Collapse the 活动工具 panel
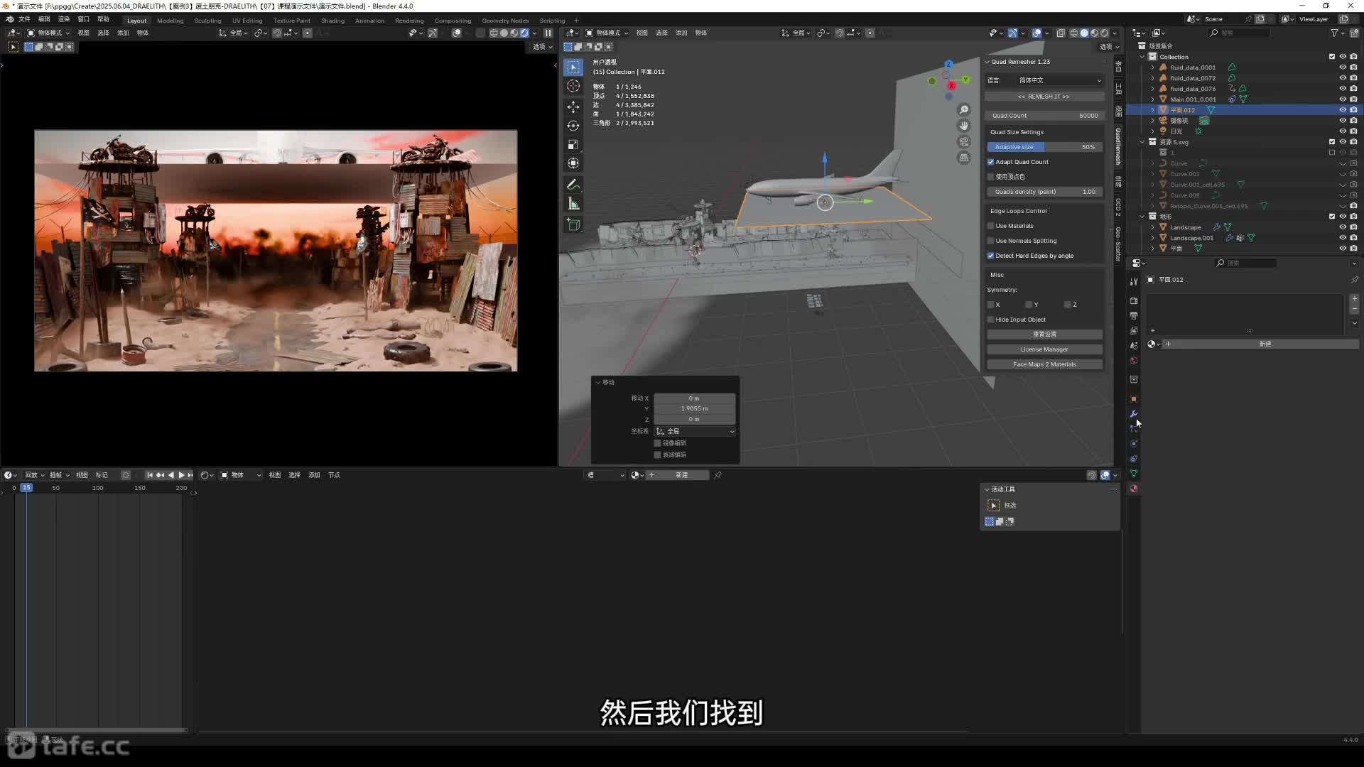Viewport: 1364px width, 767px height. (987, 489)
